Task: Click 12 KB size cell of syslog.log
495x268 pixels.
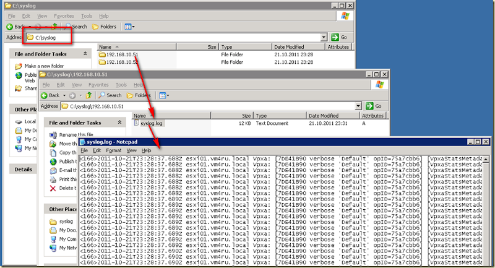Action: 244,123
